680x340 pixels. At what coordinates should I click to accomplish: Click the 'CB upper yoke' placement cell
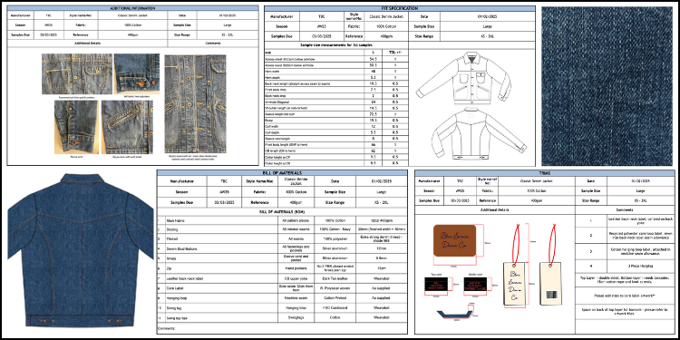click(x=296, y=278)
